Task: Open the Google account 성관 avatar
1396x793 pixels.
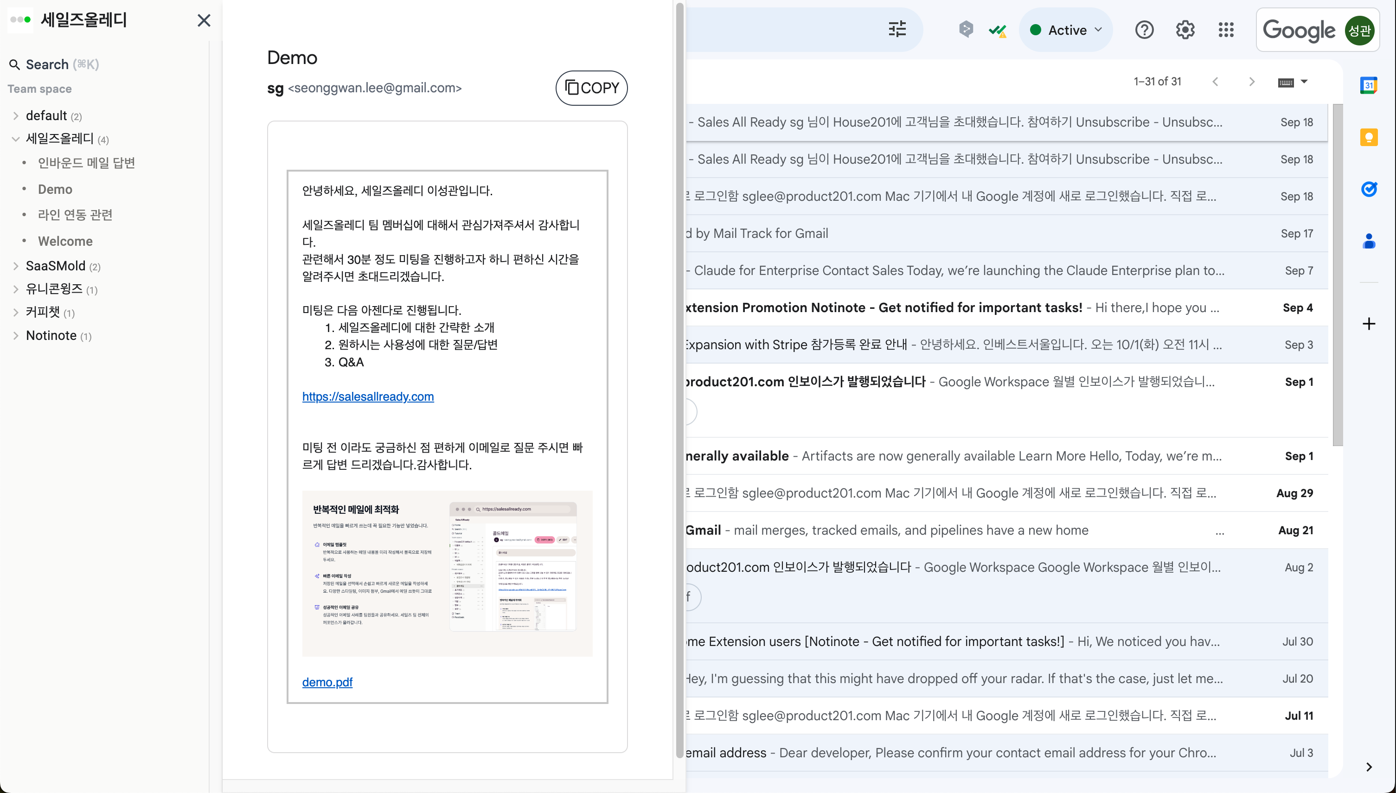Action: click(1359, 31)
